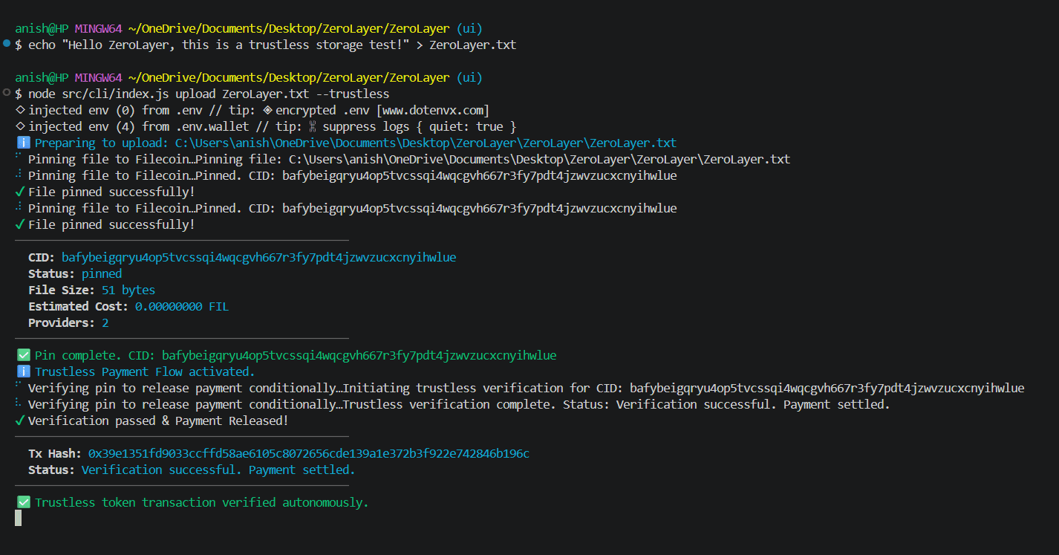Click the '{ quiet: true }' tip text
Viewport: 1059px width, 555px height.
(x=466, y=126)
